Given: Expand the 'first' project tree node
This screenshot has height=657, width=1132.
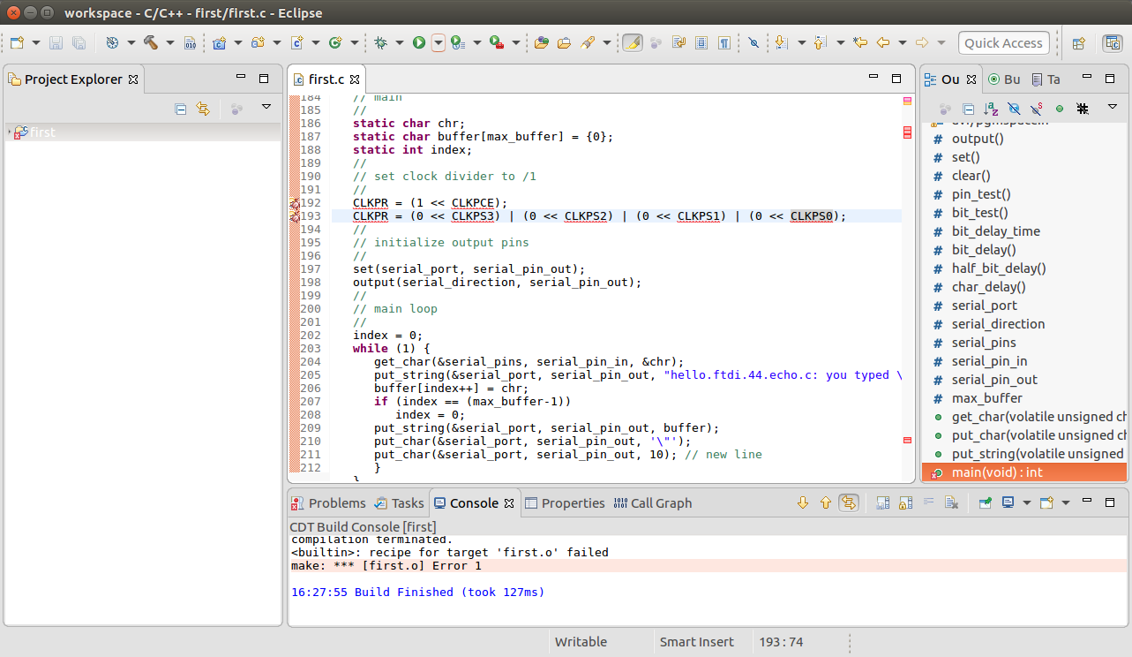Looking at the screenshot, I should tap(10, 132).
